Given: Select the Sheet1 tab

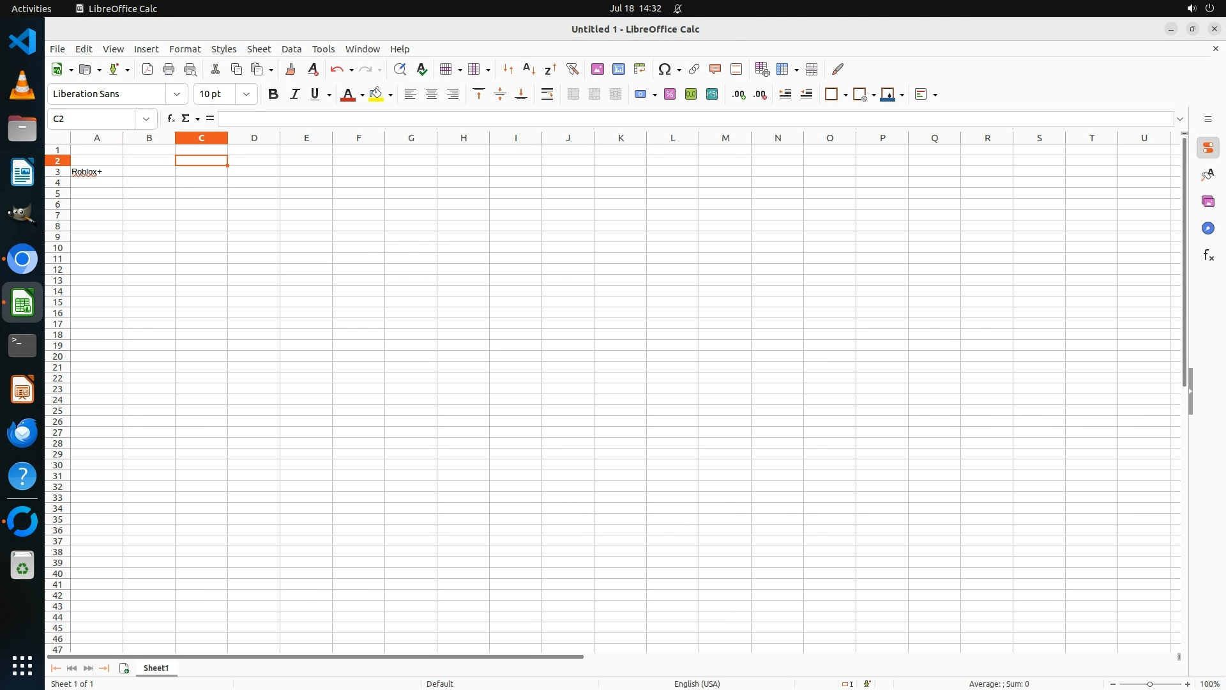Looking at the screenshot, I should pyautogui.click(x=156, y=668).
